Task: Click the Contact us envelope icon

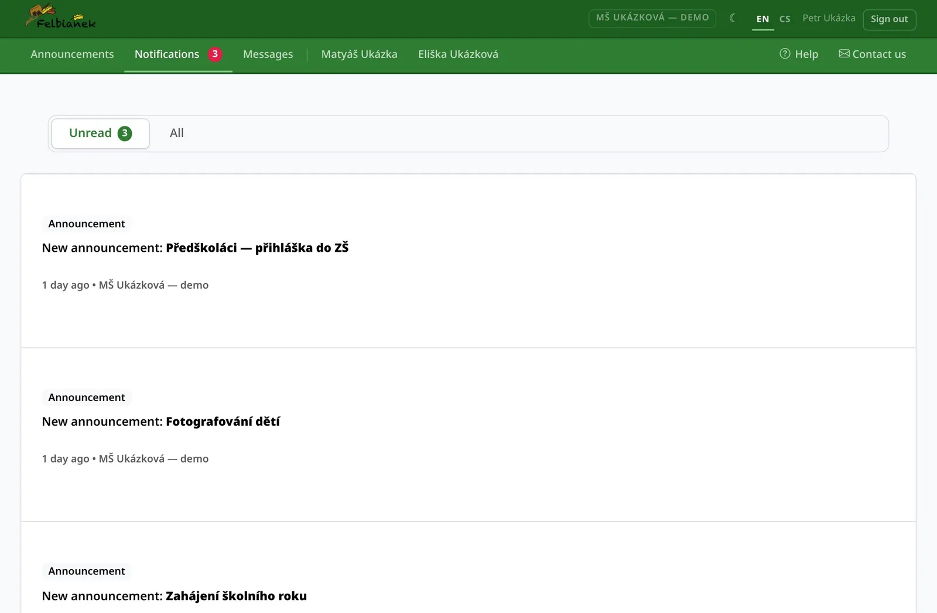Action: [x=844, y=54]
